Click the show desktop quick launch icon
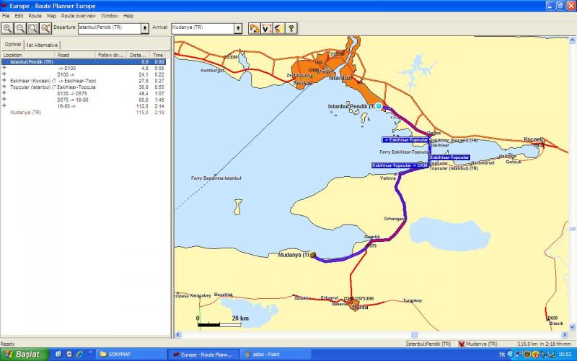 tap(58, 355)
